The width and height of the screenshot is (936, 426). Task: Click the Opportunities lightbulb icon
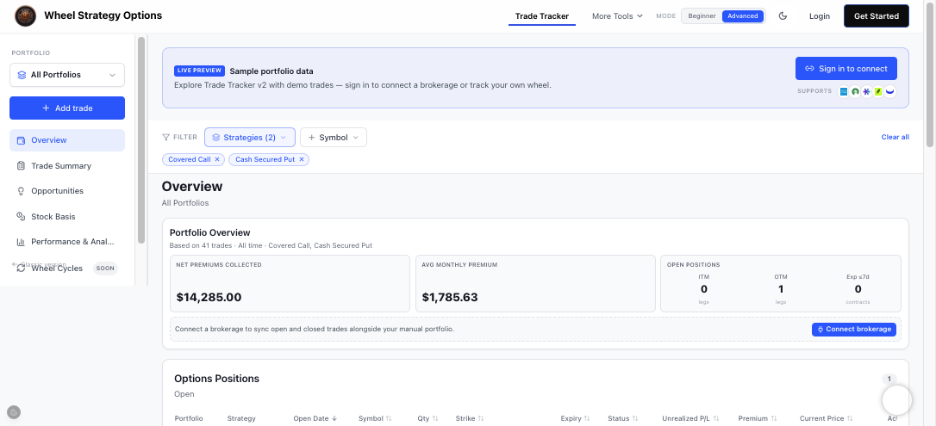(x=21, y=191)
